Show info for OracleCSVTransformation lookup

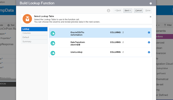[x=149, y=33]
